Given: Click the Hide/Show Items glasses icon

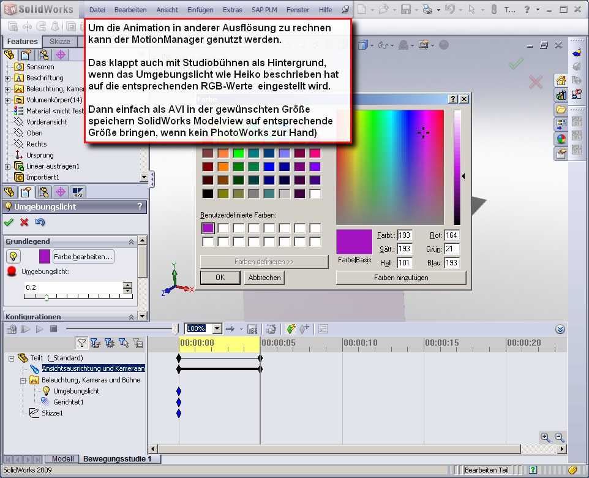Looking at the screenshot, I should [x=383, y=45].
